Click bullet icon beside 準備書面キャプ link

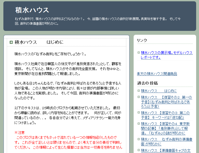coord(139,150)
